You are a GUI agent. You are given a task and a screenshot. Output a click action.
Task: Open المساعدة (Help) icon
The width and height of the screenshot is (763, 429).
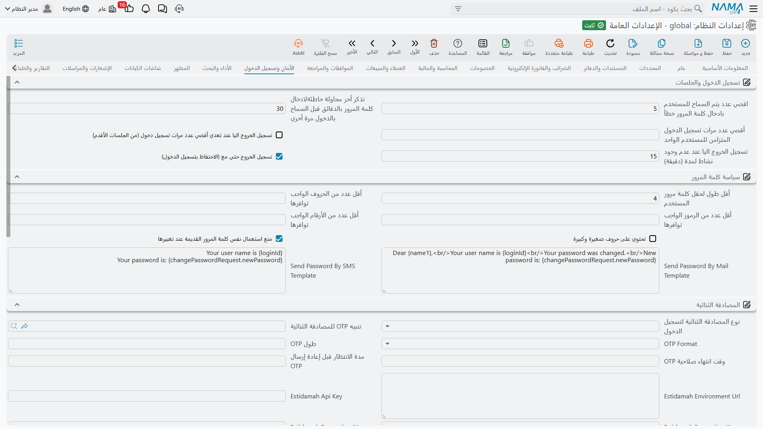coord(458,43)
